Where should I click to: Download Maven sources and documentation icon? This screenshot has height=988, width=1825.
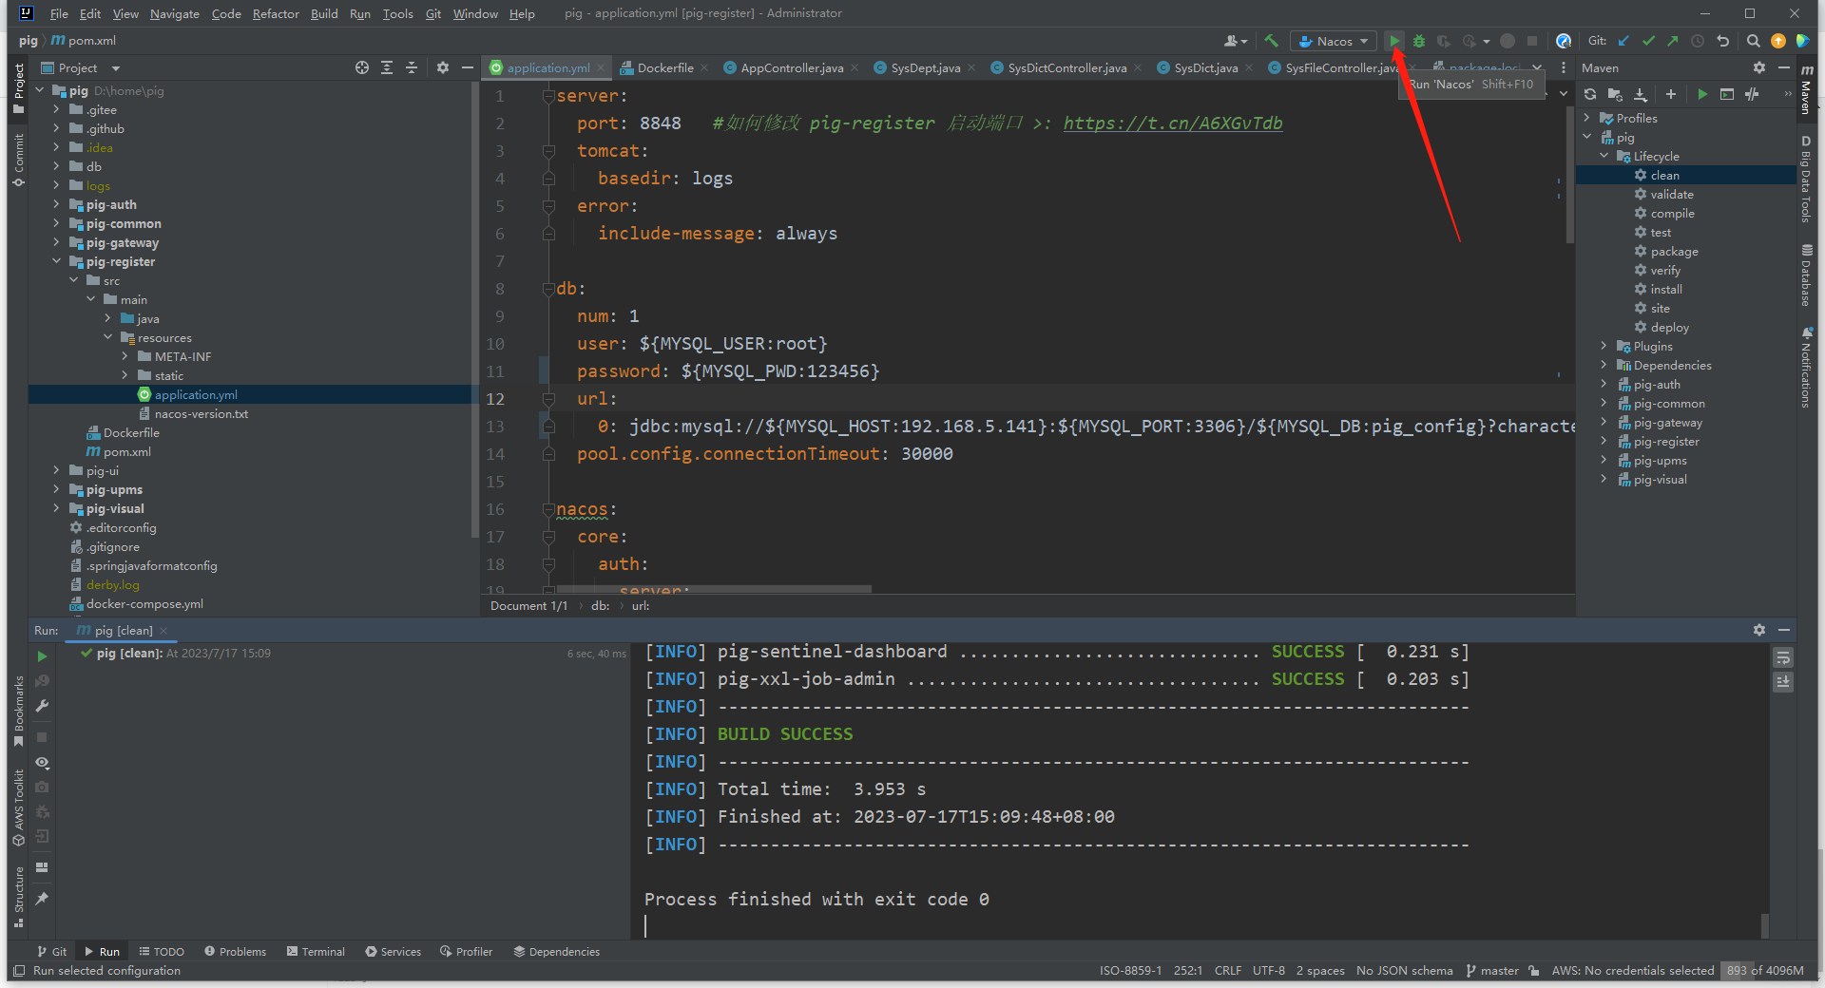point(1641,94)
